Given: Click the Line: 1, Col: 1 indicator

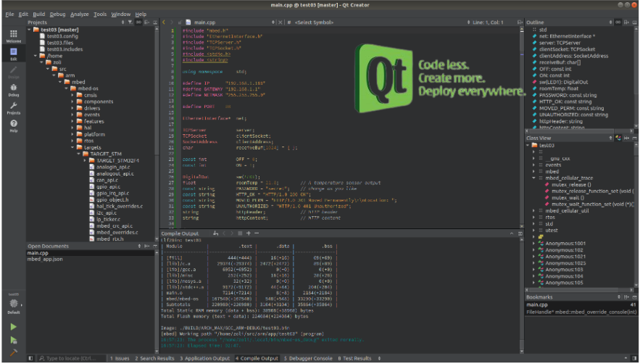Looking at the screenshot, I should point(488,22).
